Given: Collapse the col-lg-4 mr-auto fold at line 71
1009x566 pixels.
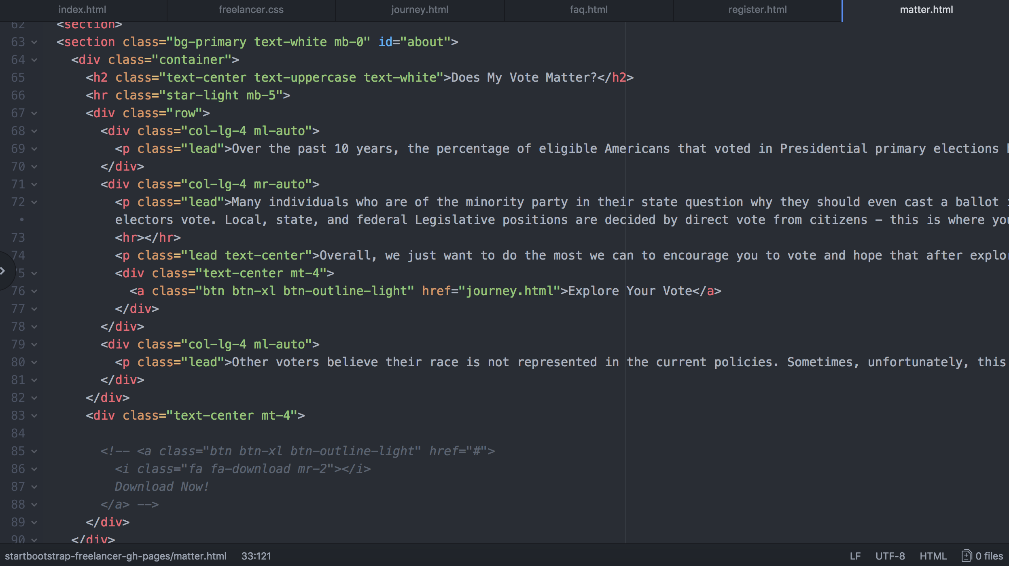Looking at the screenshot, I should point(34,184).
